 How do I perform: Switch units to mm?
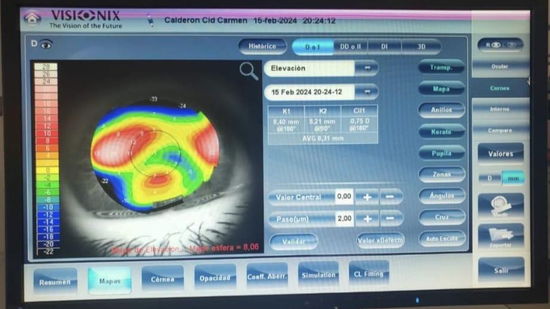(513, 179)
